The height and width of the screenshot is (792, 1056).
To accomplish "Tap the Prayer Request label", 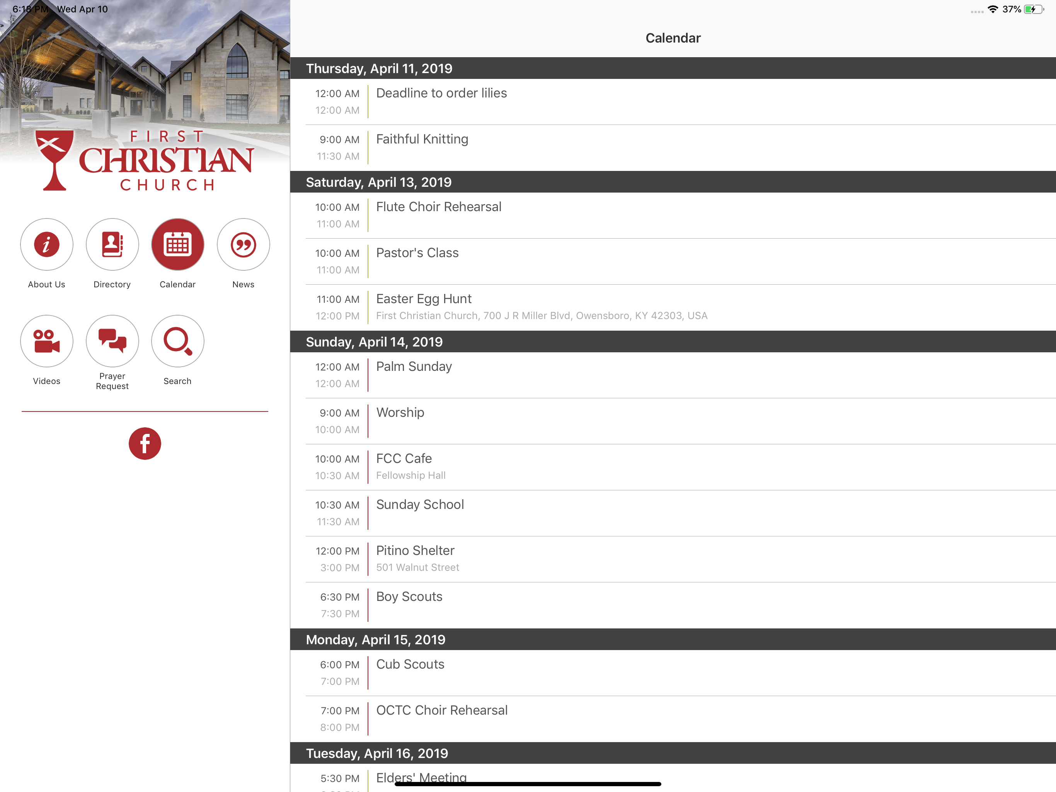I will click(x=112, y=381).
